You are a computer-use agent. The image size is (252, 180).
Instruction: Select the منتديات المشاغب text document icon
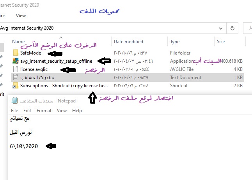[x=16, y=77]
